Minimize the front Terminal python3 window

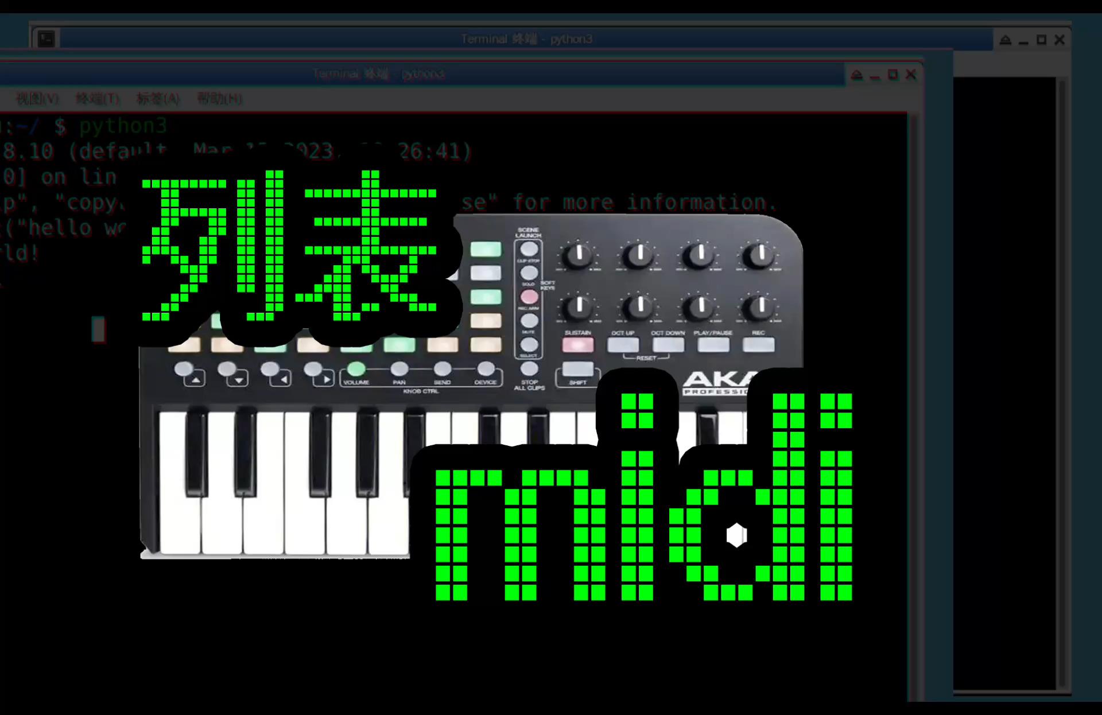tap(875, 76)
